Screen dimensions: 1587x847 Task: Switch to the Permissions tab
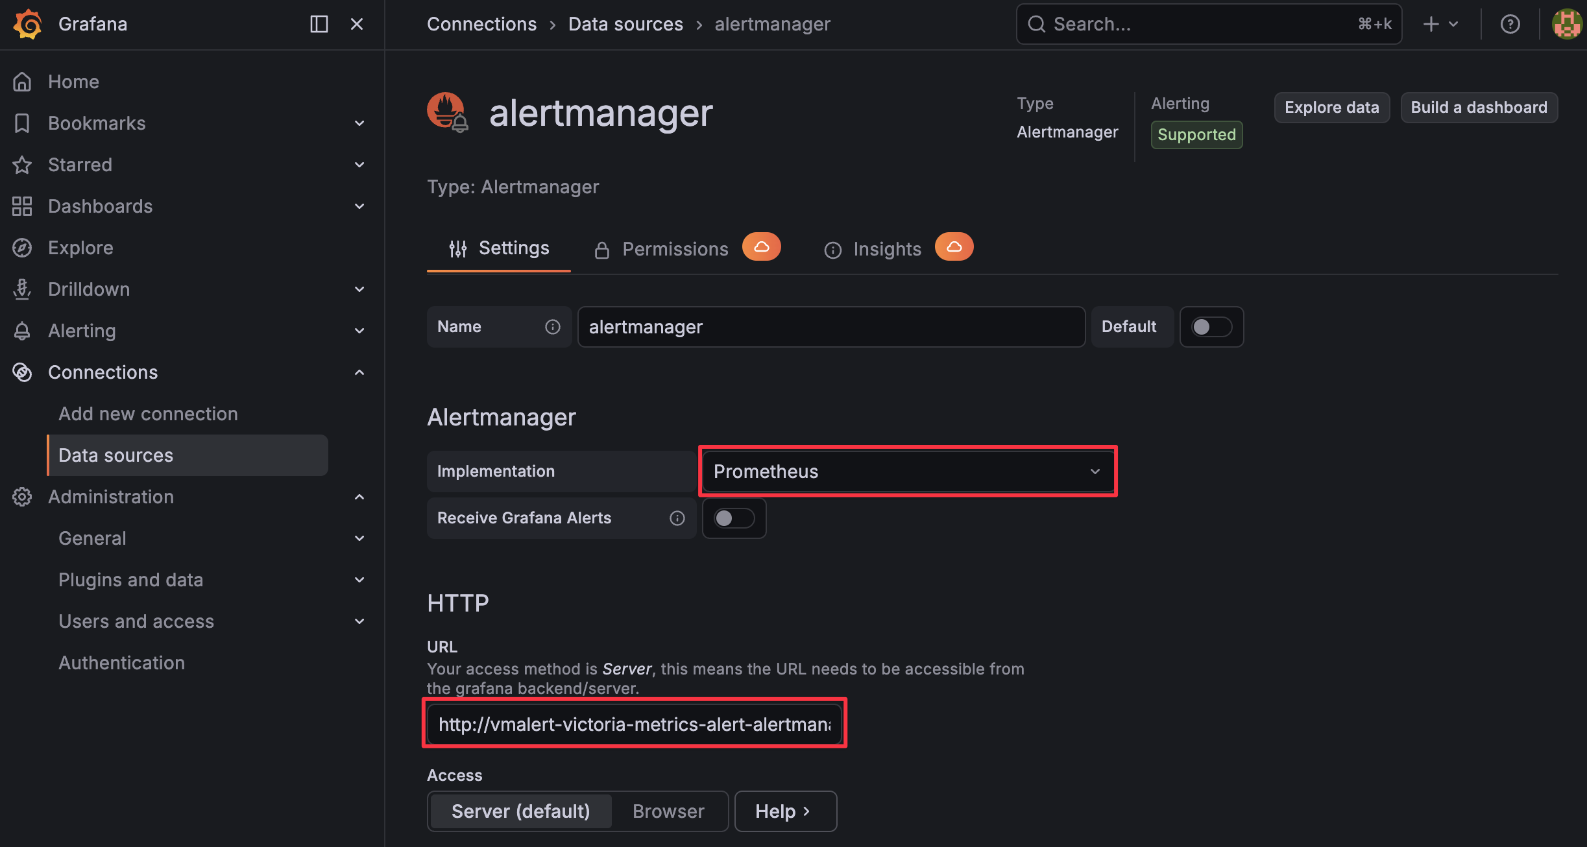point(675,248)
